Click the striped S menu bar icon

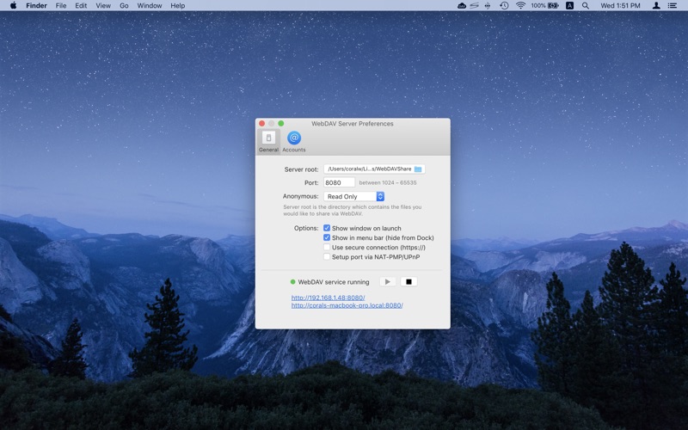tap(475, 6)
